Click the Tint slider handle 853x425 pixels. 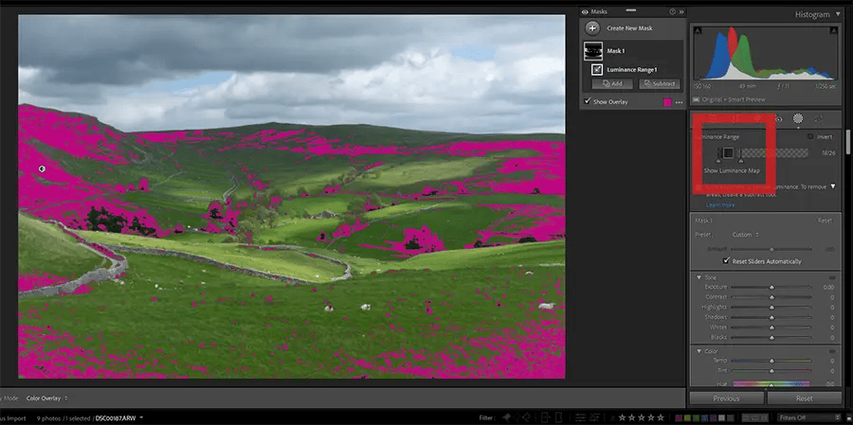(x=771, y=371)
